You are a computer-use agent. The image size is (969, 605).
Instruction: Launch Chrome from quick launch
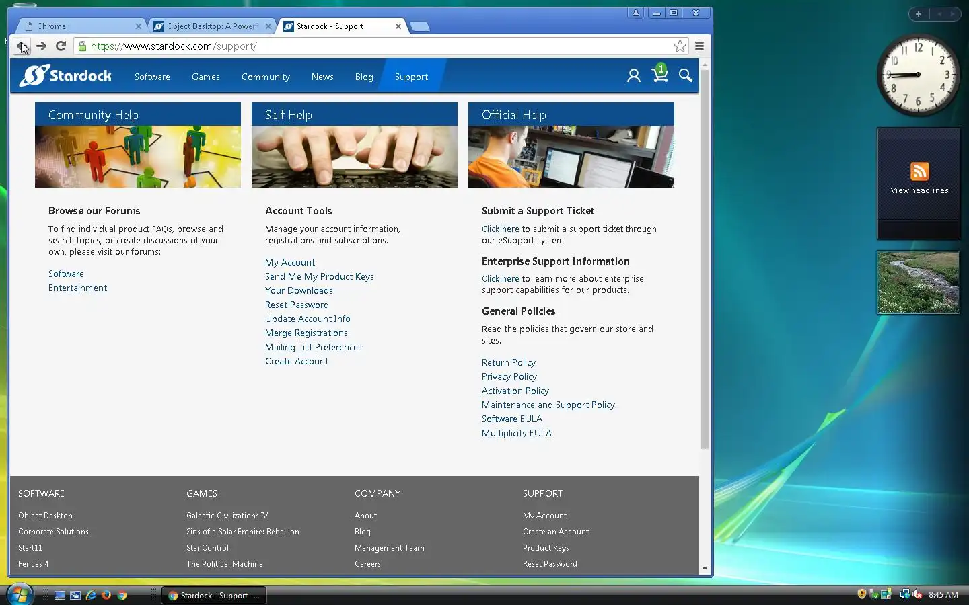pos(122,595)
